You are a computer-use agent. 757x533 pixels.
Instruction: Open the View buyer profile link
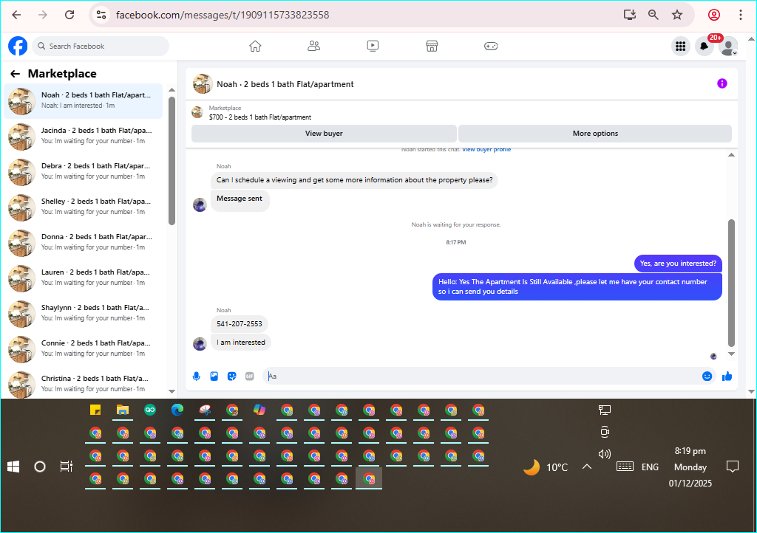[486, 149]
